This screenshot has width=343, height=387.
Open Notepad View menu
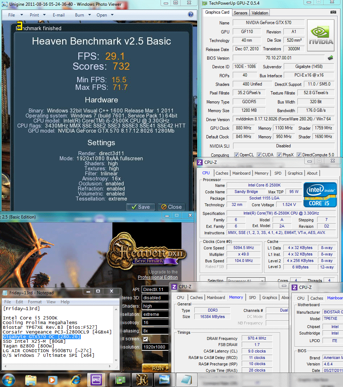click(x=51, y=302)
